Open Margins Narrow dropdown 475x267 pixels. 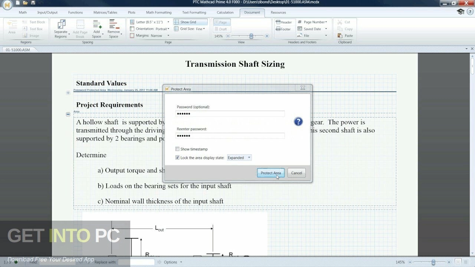point(168,36)
